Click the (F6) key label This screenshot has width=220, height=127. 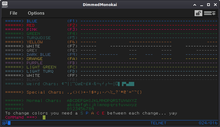(72, 42)
